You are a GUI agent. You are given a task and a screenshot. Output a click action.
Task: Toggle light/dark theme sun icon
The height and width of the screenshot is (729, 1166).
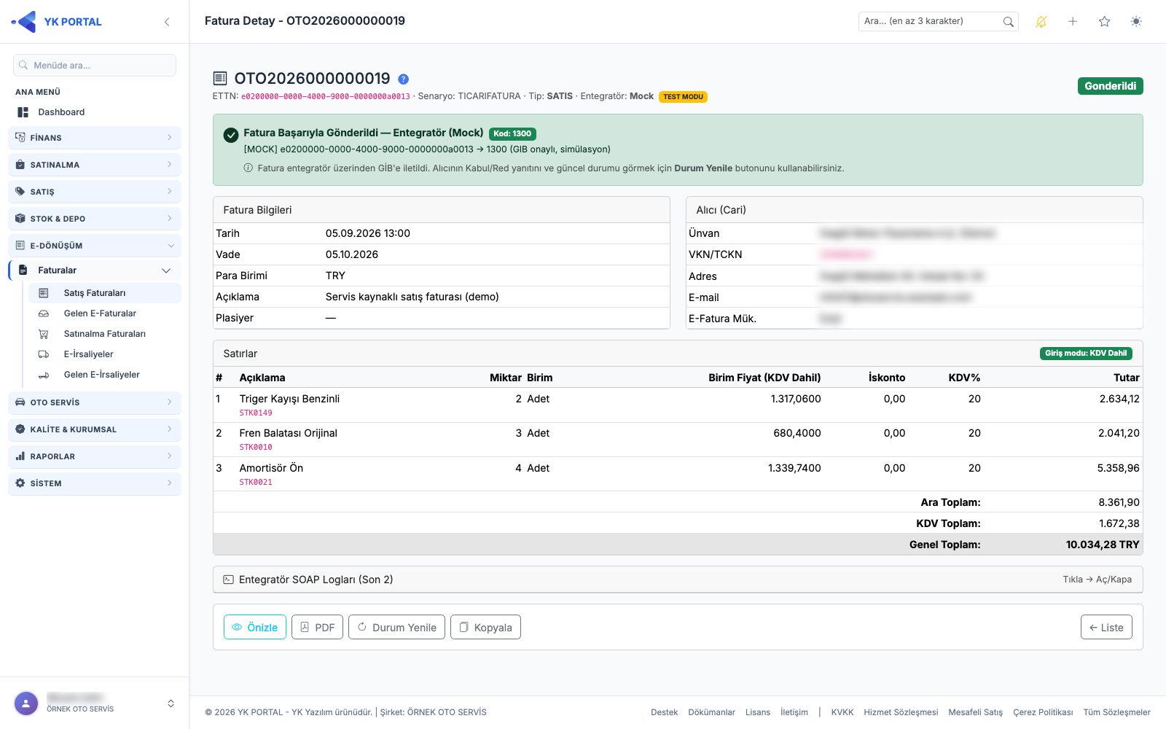point(1136,22)
